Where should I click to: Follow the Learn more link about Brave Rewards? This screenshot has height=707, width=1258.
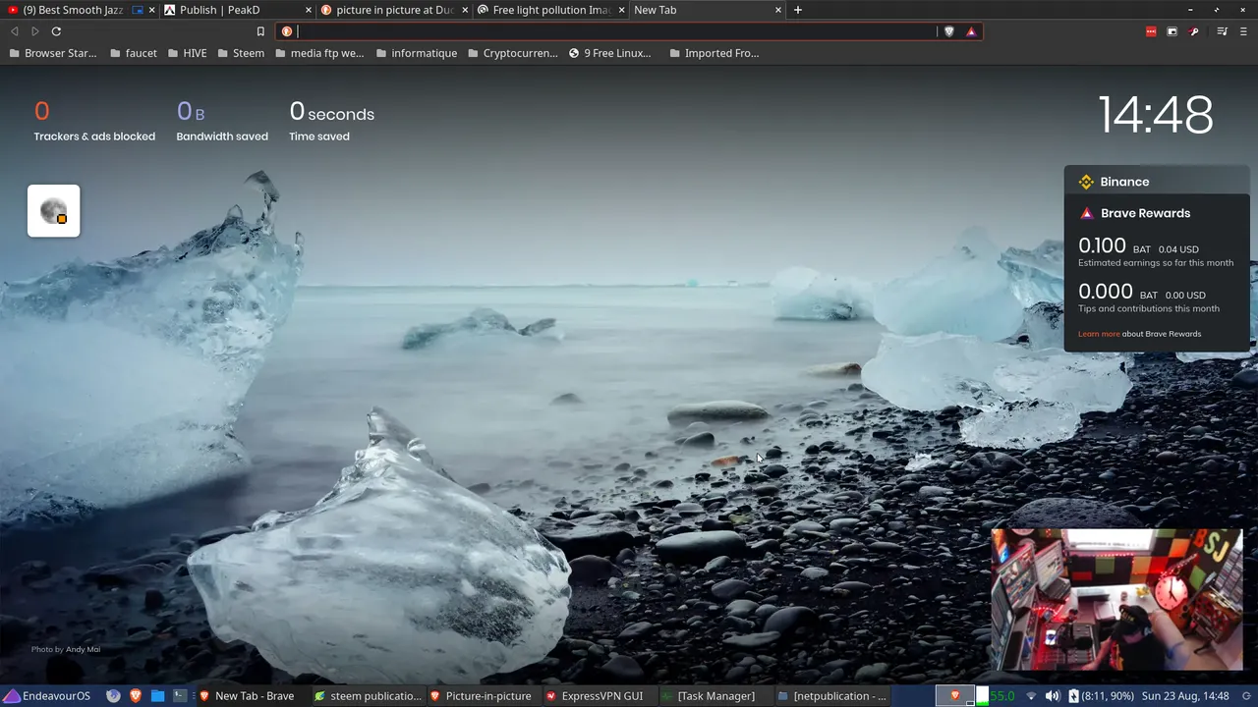click(x=1099, y=334)
